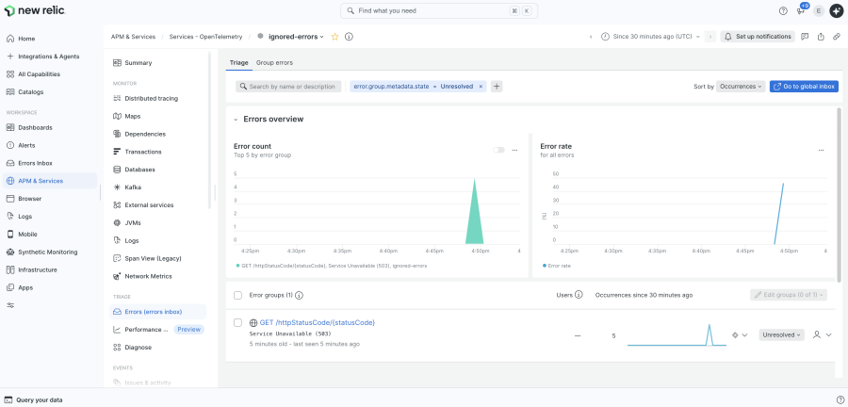
Task: Click Go to global inbox button
Action: tap(804, 87)
